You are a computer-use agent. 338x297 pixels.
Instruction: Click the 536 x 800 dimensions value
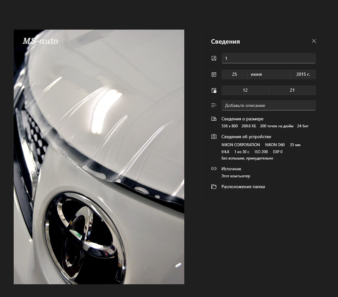[229, 126]
